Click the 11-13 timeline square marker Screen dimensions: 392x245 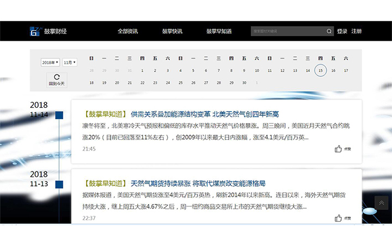point(59,185)
